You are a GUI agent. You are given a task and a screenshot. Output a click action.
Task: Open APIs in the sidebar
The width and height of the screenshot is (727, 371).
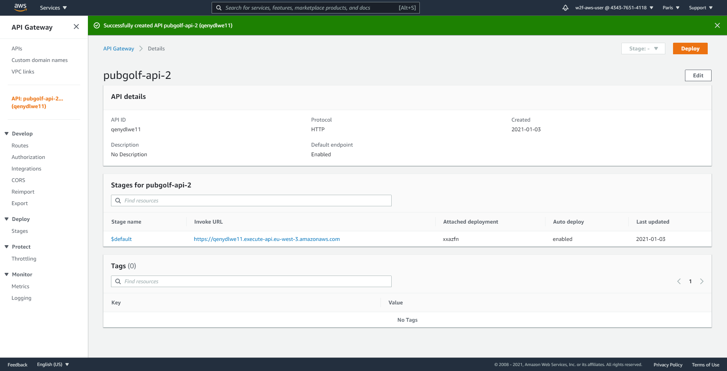click(x=17, y=48)
